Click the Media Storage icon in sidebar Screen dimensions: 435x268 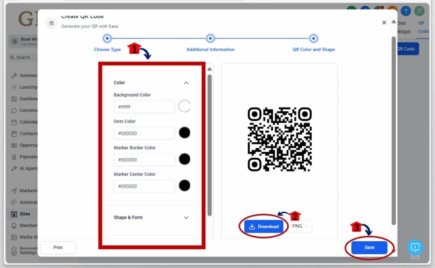point(14,237)
